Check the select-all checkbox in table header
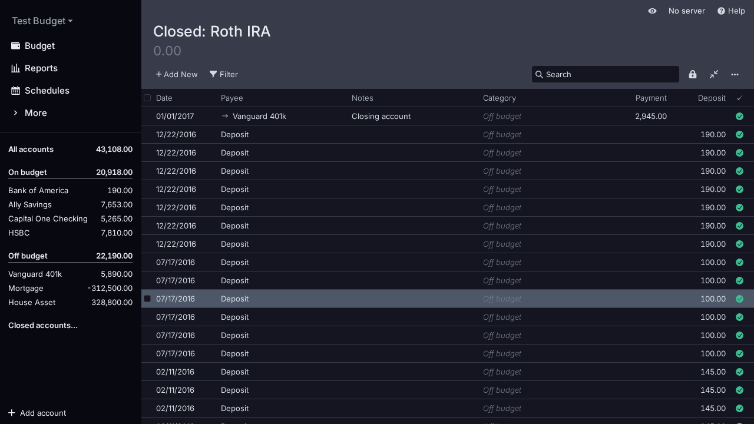The image size is (754, 424). pos(147,98)
